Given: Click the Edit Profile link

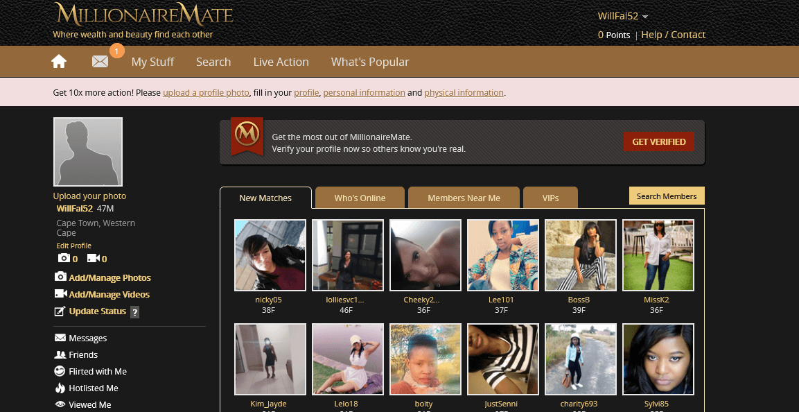Looking at the screenshot, I should (74, 246).
